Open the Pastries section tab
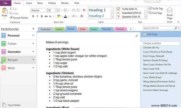 pos(120,29)
